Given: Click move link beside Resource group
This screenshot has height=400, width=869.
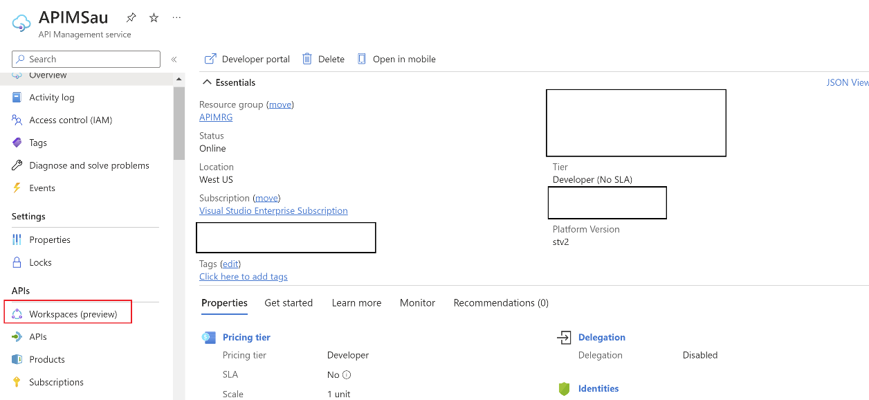Looking at the screenshot, I should pyautogui.click(x=280, y=104).
